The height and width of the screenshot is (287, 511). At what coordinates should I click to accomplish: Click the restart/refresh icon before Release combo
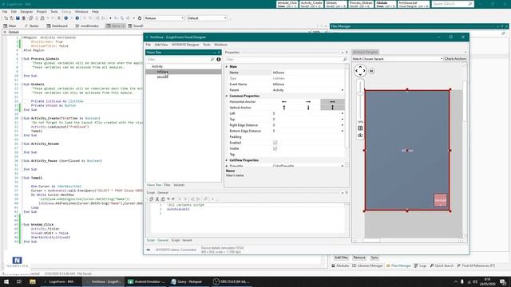tap(140, 18)
